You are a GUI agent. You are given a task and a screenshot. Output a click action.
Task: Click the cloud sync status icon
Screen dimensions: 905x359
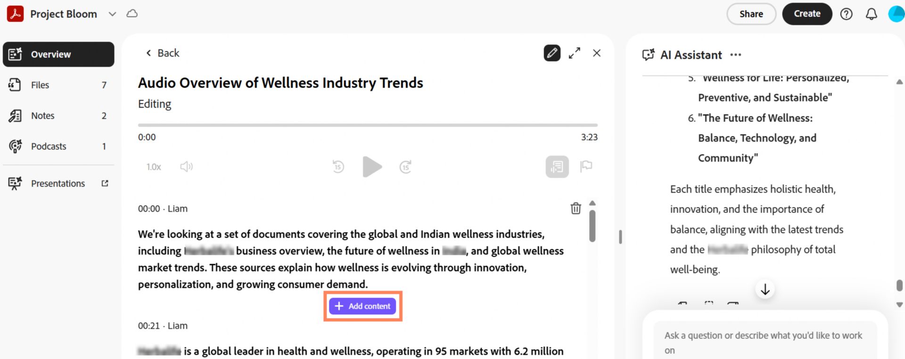132,14
